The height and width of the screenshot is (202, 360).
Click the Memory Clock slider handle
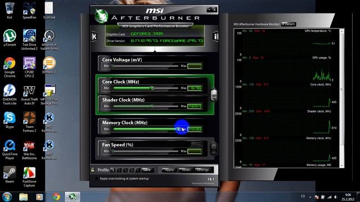tap(178, 129)
